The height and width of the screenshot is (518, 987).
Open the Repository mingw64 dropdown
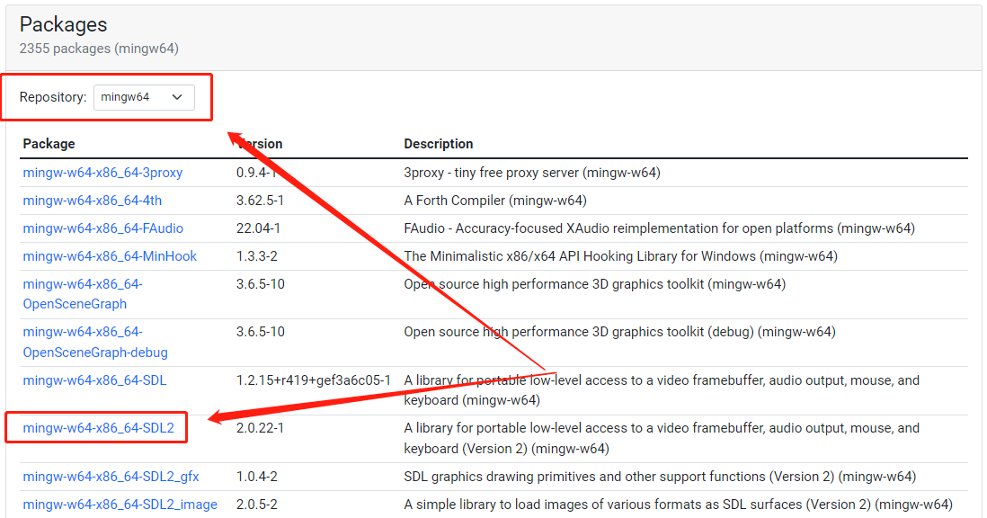tap(144, 97)
